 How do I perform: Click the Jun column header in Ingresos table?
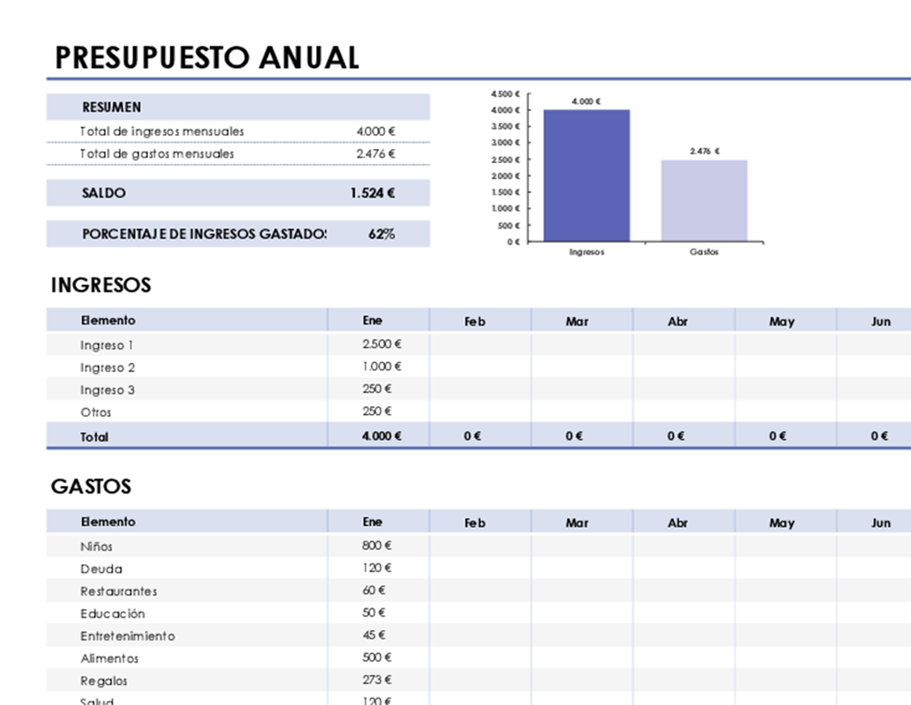click(881, 322)
